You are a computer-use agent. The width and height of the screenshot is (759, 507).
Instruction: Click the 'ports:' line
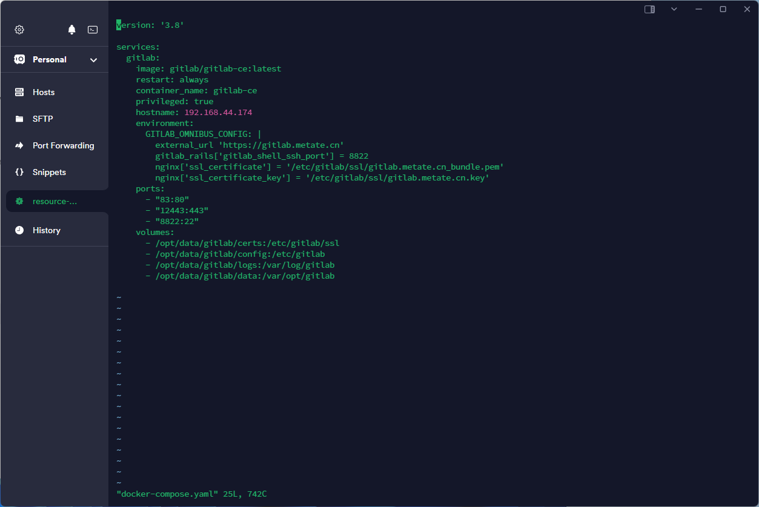150,188
